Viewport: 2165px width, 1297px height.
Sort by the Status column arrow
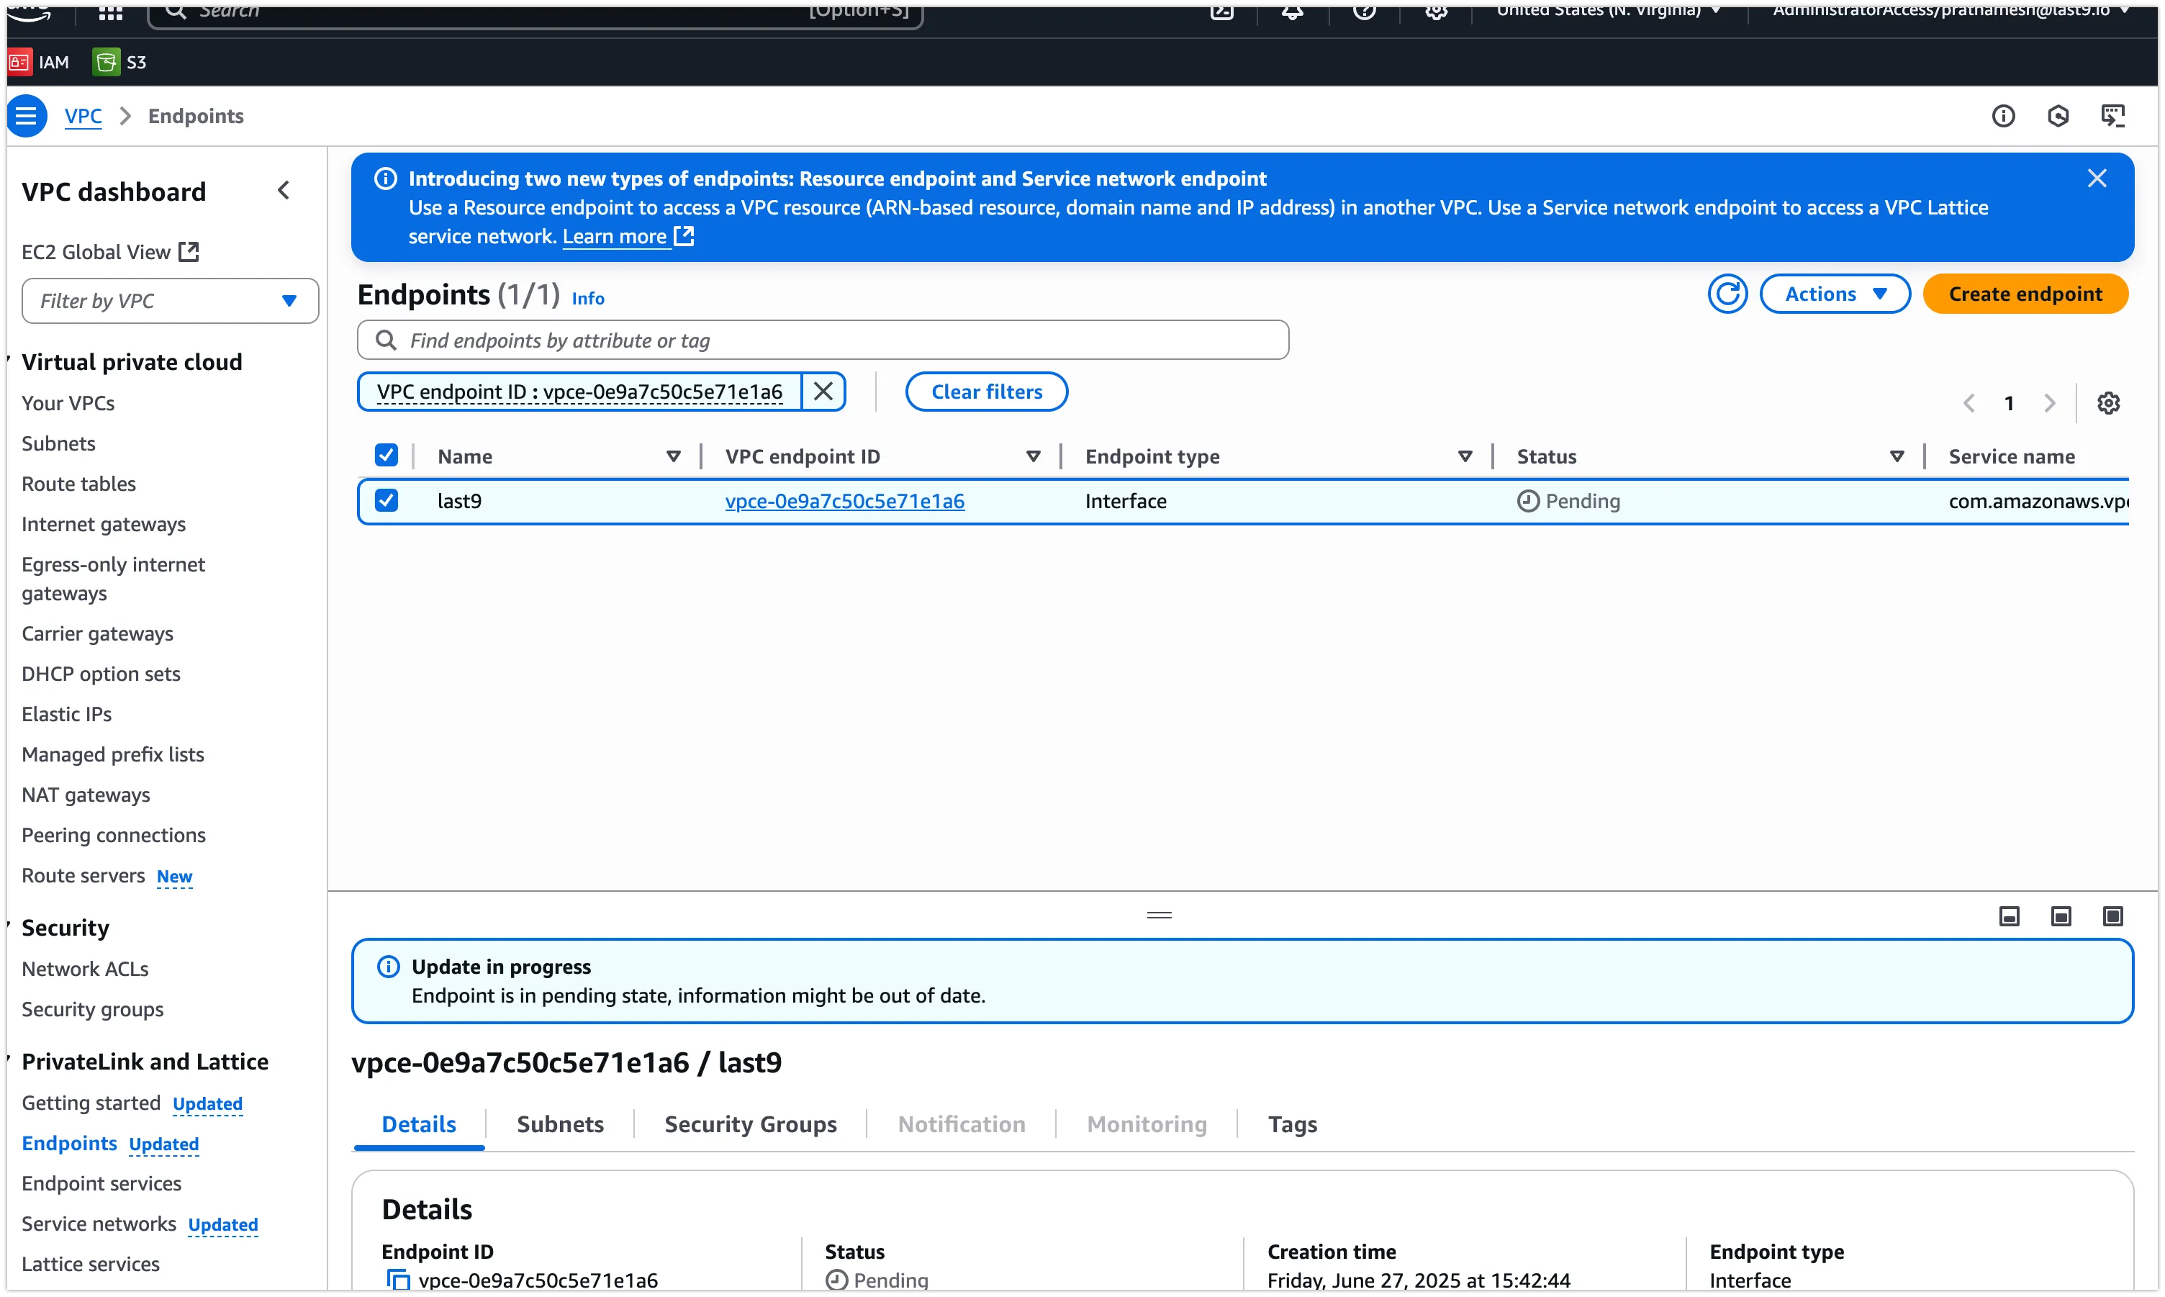click(1897, 456)
